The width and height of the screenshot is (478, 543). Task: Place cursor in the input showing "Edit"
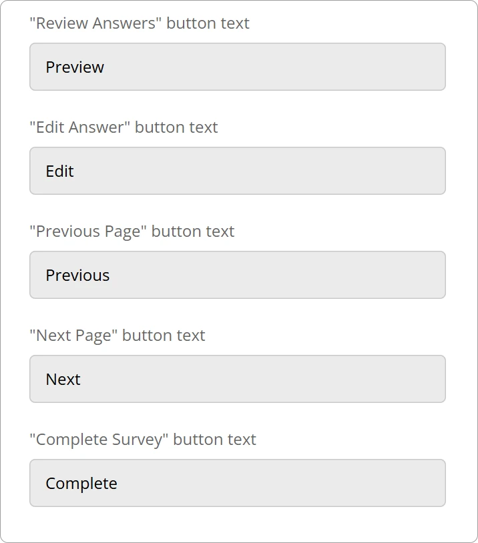(267, 171)
